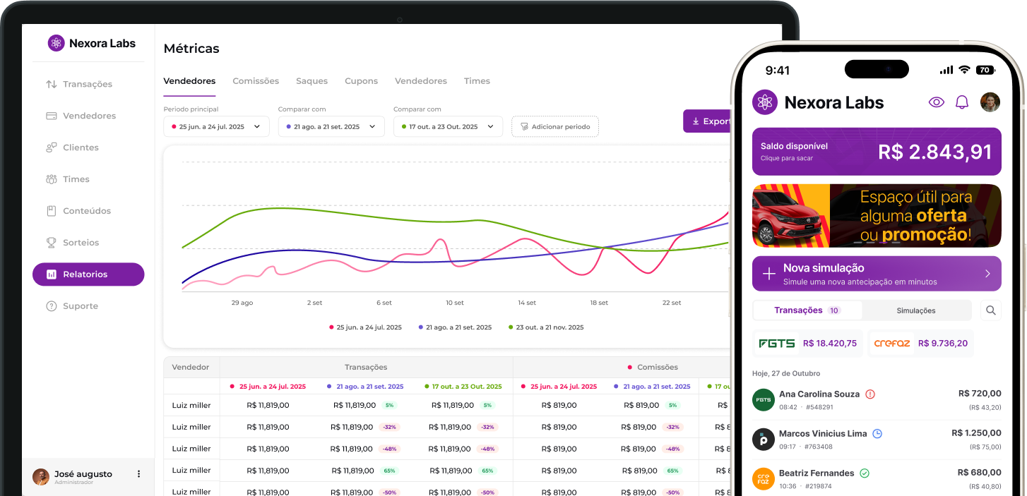Open the three-dot menu beside José augusto
The height and width of the screenshot is (496, 1027).
click(x=138, y=474)
